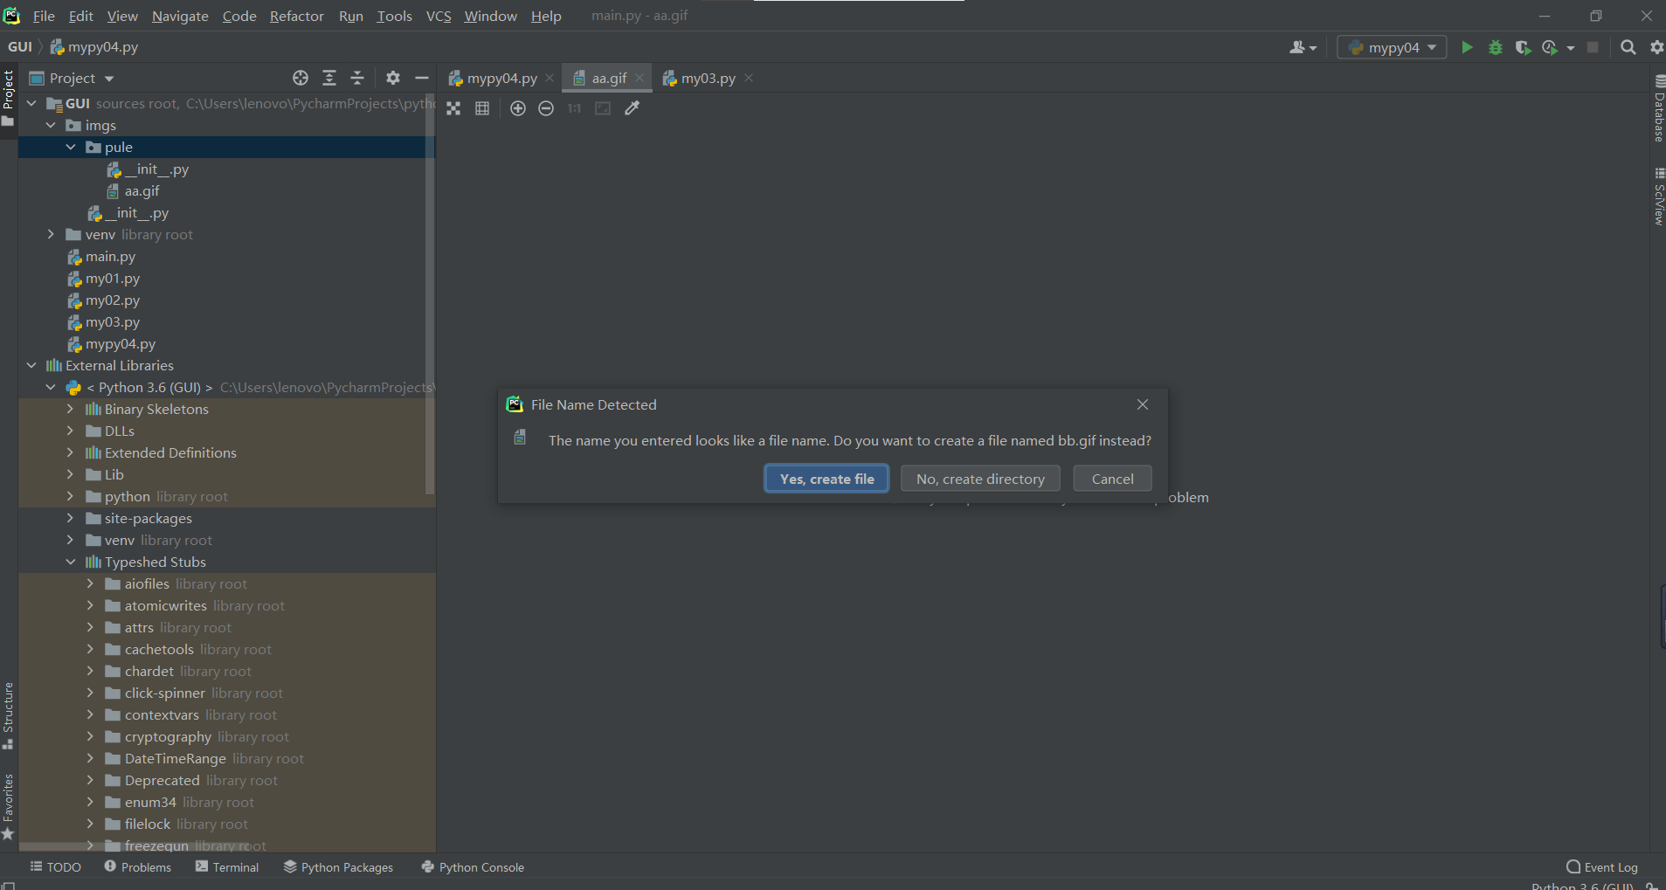The image size is (1666, 890).
Task: Click Yes, create file
Action: [826, 479]
